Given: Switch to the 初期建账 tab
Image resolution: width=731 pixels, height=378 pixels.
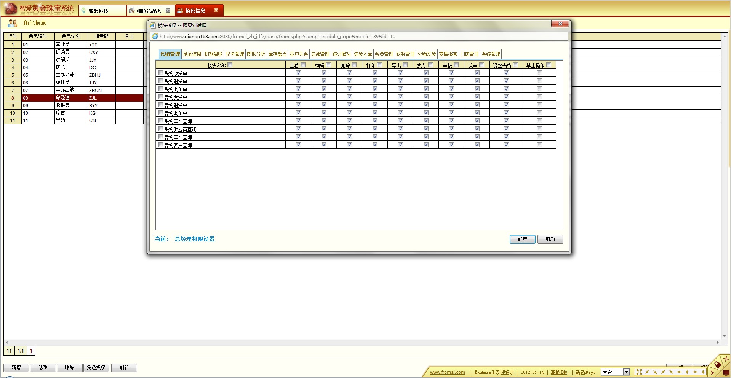Looking at the screenshot, I should (x=213, y=54).
